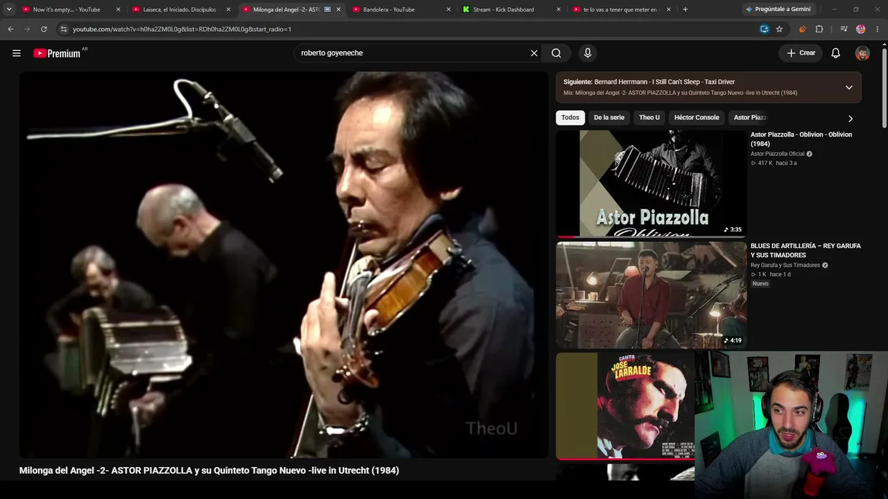Open the browser extensions puzzle icon
888x499 pixels.
[819, 29]
